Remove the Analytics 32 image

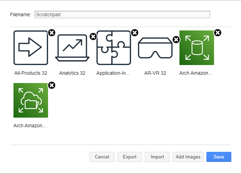pos(93,37)
